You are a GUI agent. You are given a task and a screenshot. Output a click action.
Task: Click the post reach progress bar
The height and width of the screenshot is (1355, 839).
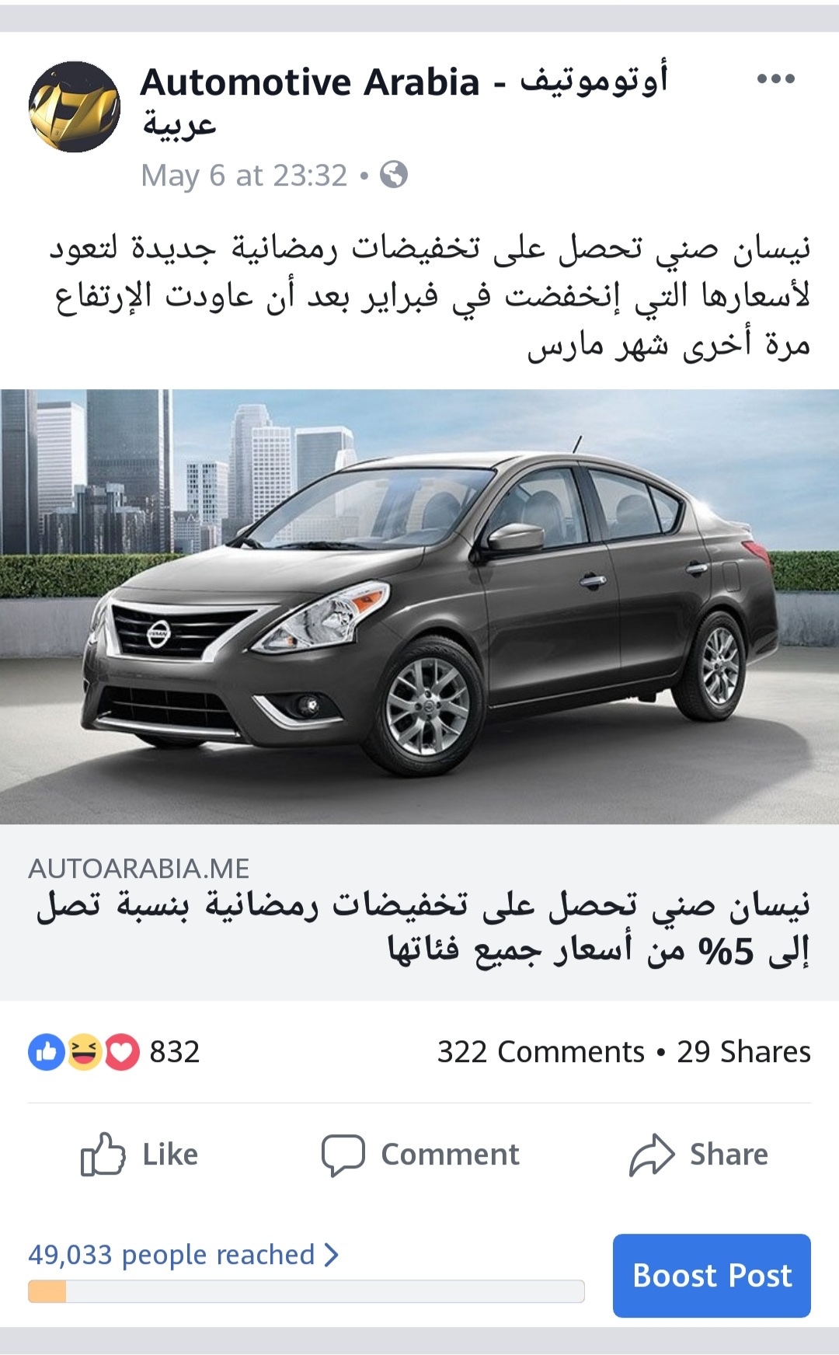click(x=306, y=1291)
